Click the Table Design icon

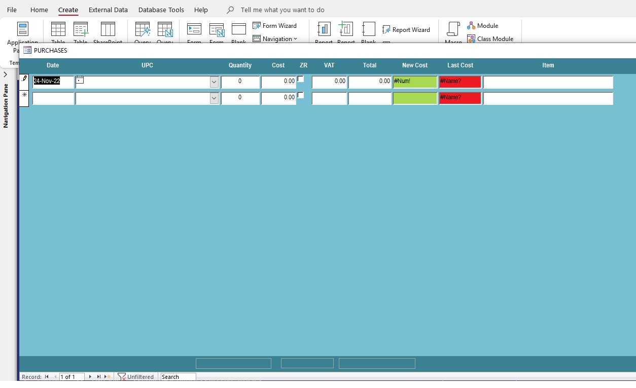click(81, 29)
